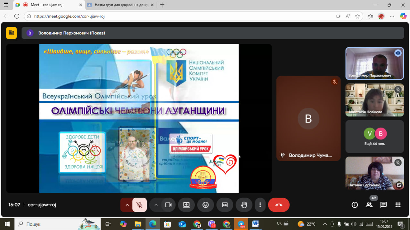Toggle closed captions
This screenshot has width=410, height=230.
point(225,205)
